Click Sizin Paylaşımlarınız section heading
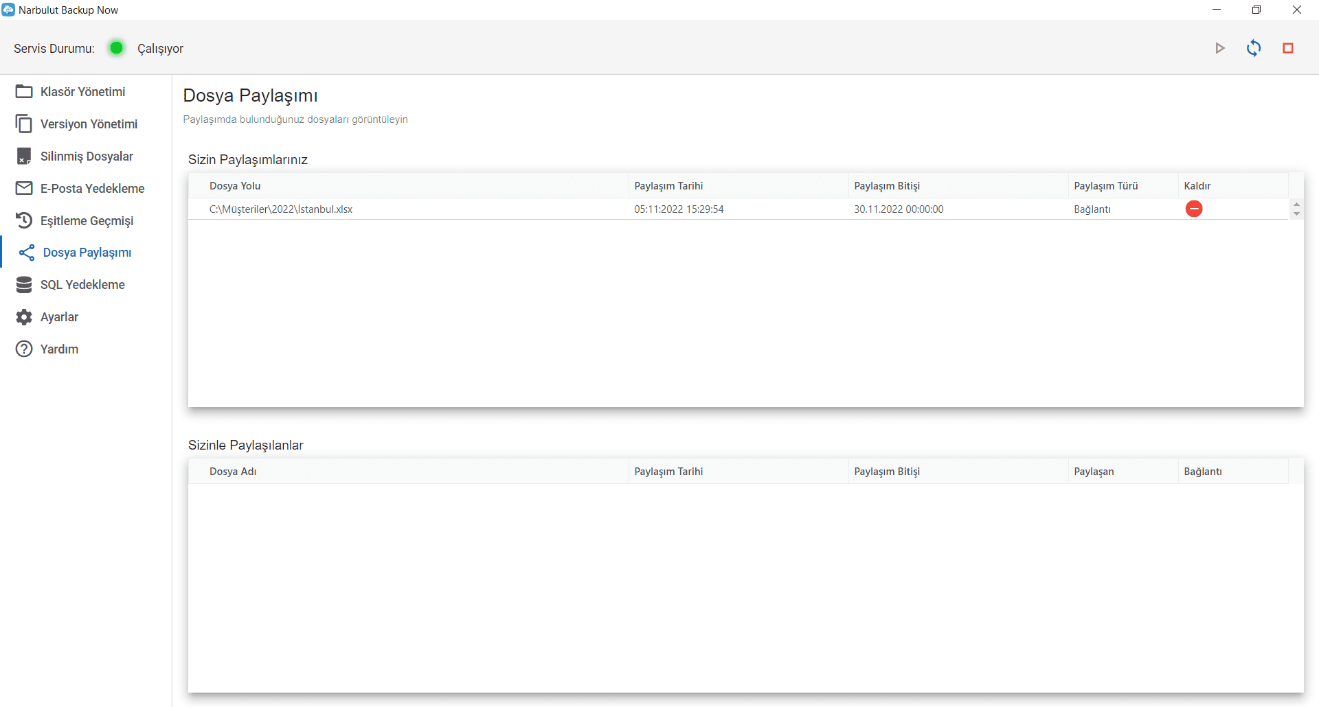The height and width of the screenshot is (707, 1319). pyautogui.click(x=248, y=160)
